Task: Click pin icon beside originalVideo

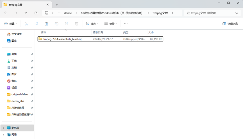Action: 32,95
